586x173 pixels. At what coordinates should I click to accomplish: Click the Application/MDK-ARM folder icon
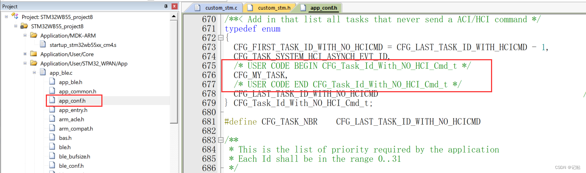(34, 35)
